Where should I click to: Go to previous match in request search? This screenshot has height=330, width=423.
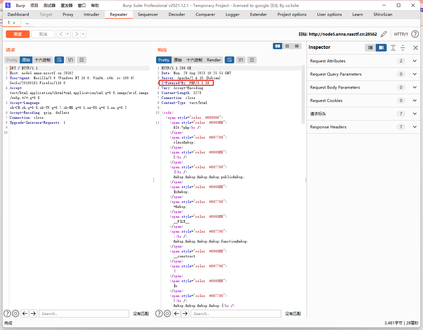[x=25, y=313]
